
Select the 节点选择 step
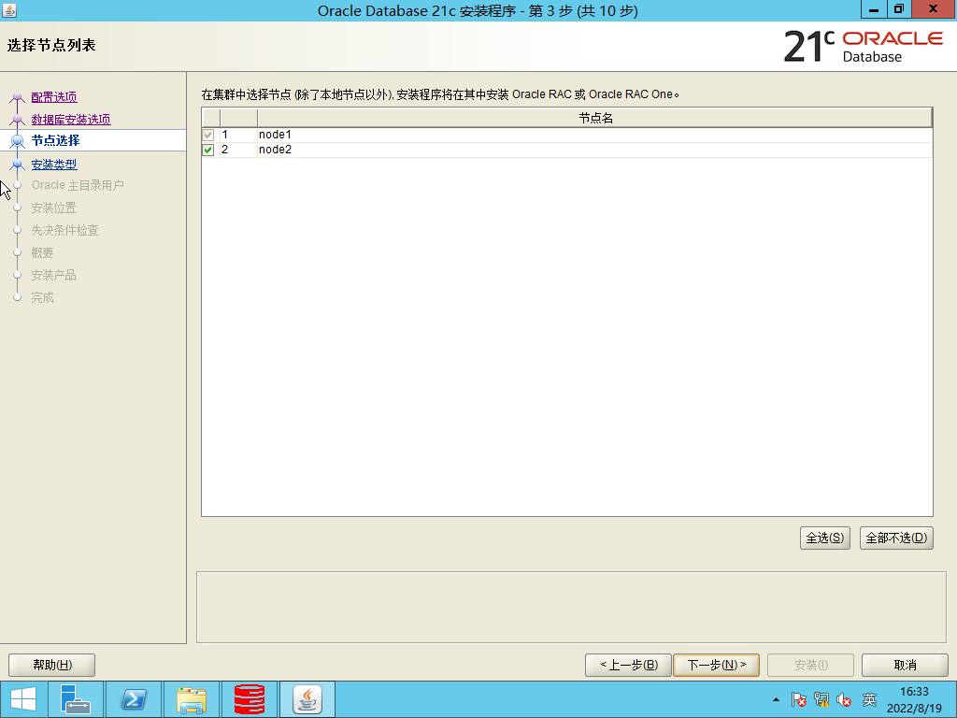[x=55, y=140]
